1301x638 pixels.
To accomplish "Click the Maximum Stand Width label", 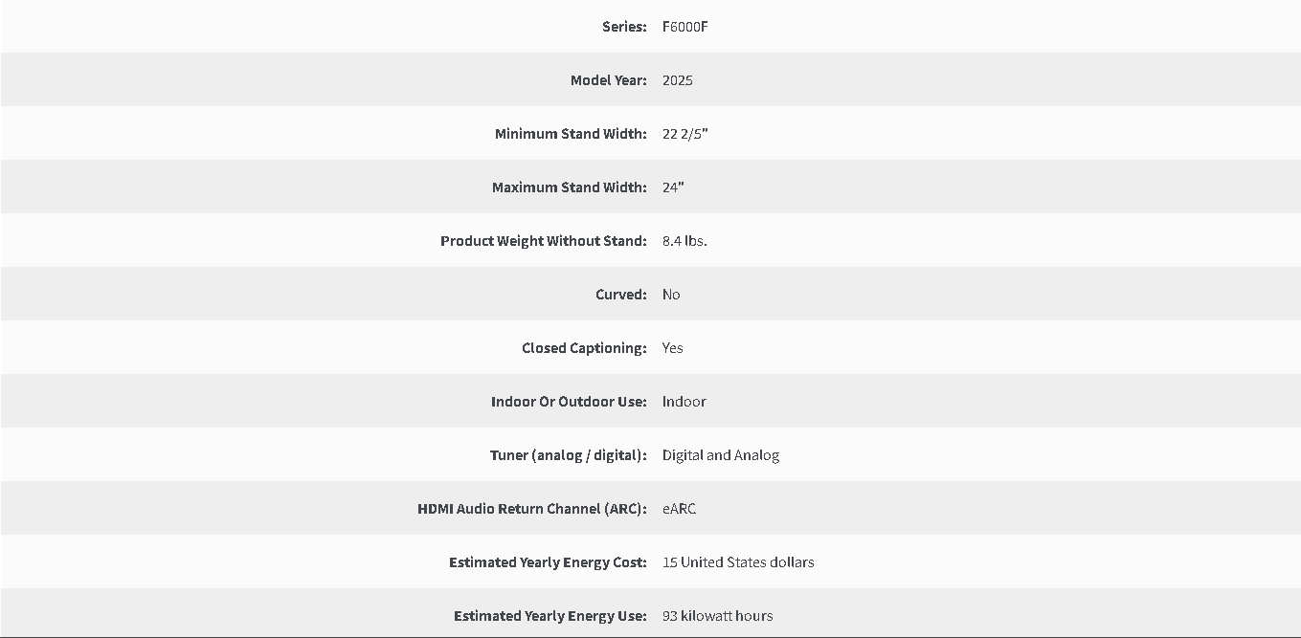I will pos(570,187).
